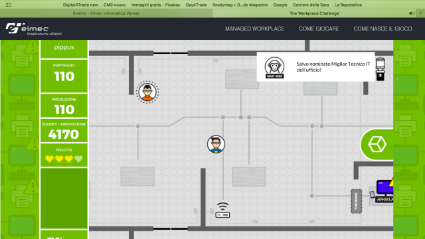Click the Felicità hearts meter
The height and width of the screenshot is (239, 425).
(64, 159)
